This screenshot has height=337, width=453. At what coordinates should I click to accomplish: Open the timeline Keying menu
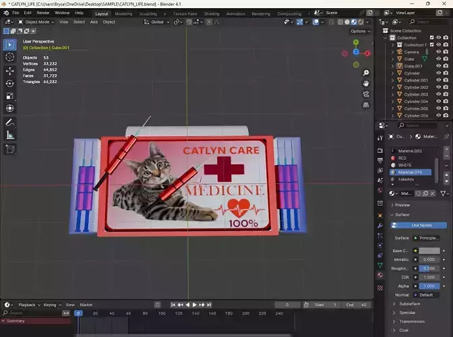click(x=52, y=305)
